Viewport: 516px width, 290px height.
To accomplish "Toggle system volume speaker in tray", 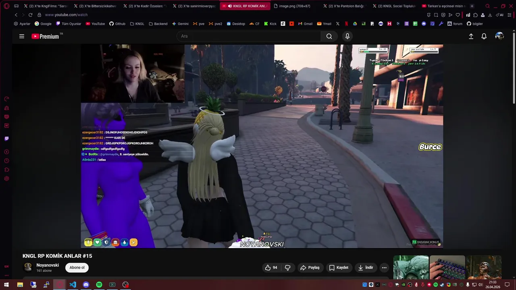I will pyautogui.click(x=481, y=285).
